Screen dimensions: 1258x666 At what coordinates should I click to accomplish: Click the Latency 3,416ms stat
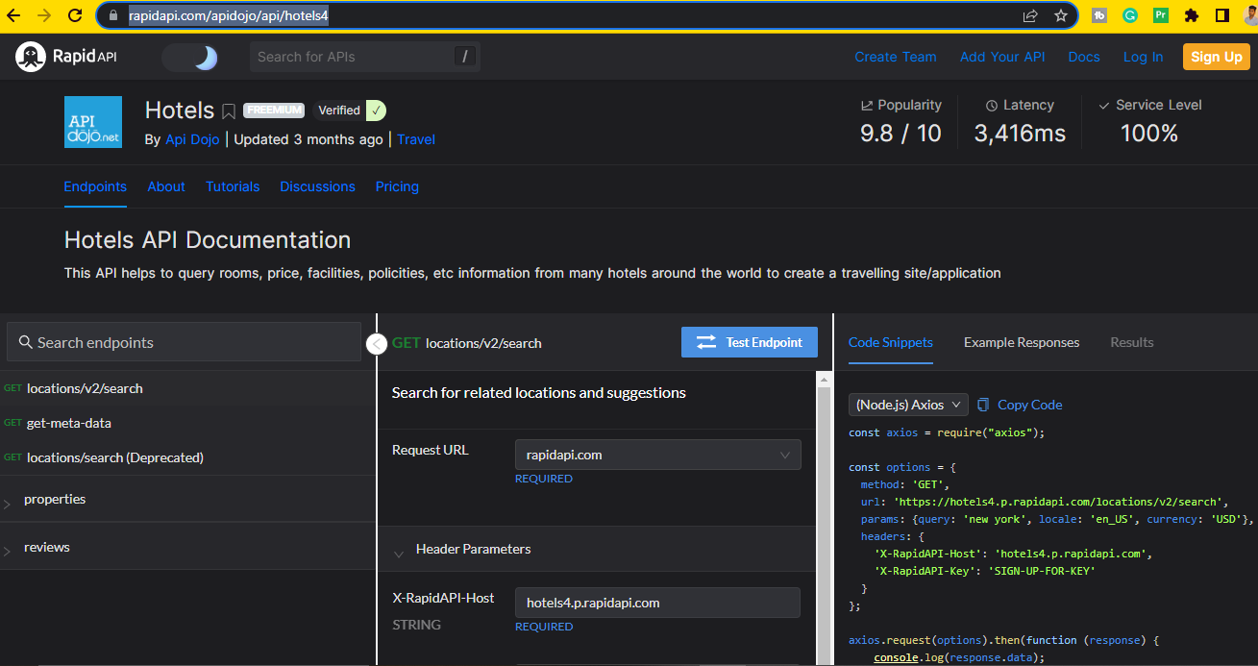click(1020, 120)
